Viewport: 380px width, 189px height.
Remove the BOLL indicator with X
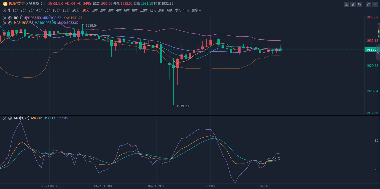[5, 18]
